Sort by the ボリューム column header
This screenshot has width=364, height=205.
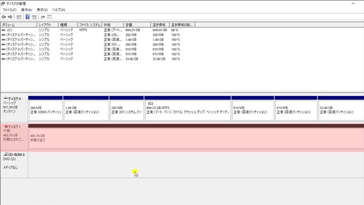19,25
